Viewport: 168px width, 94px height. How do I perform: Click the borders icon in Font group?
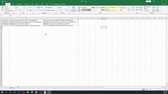coord(24,10)
